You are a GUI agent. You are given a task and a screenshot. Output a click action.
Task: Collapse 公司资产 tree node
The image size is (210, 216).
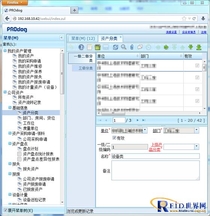click(5, 92)
